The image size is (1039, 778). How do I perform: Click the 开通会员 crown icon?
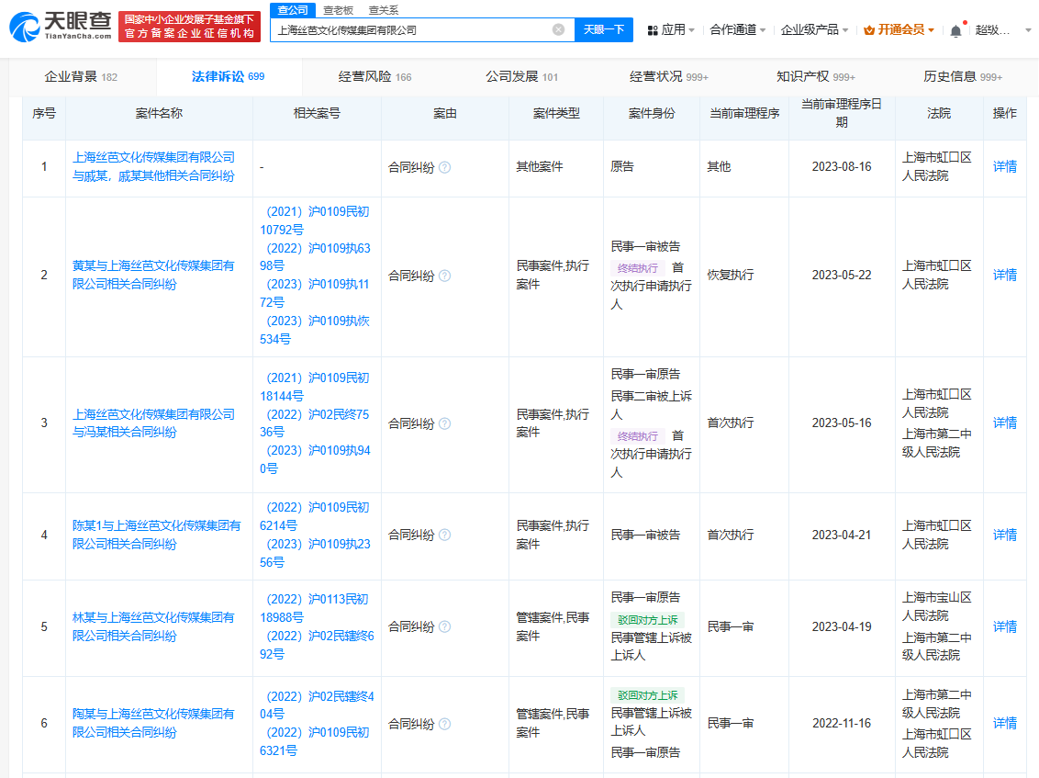pyautogui.click(x=867, y=29)
